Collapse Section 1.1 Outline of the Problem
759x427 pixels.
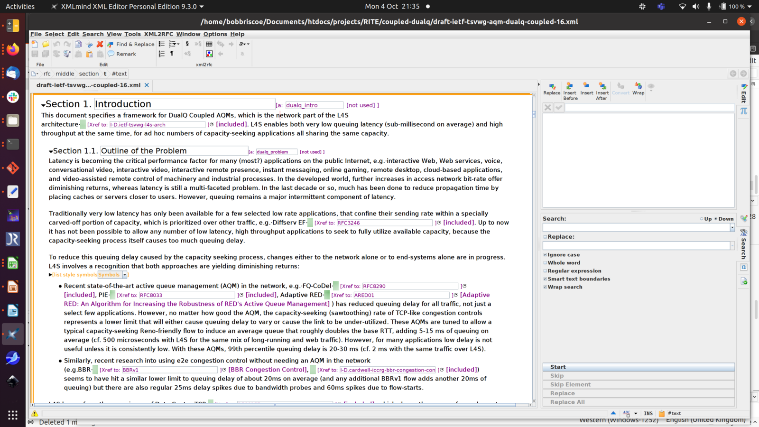click(x=51, y=151)
